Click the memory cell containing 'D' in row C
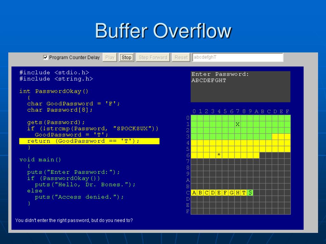326x244 pixels. click(x=213, y=193)
